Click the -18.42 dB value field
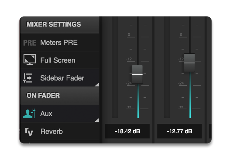Viewport: 231px width, 165px height. click(x=127, y=131)
